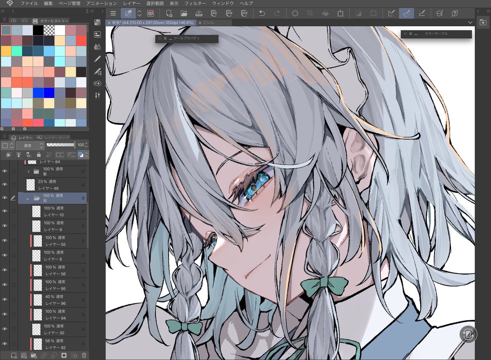This screenshot has height=360, width=491.
Task: Click the tutorial graduation cap icon
Action: (x=439, y=14)
